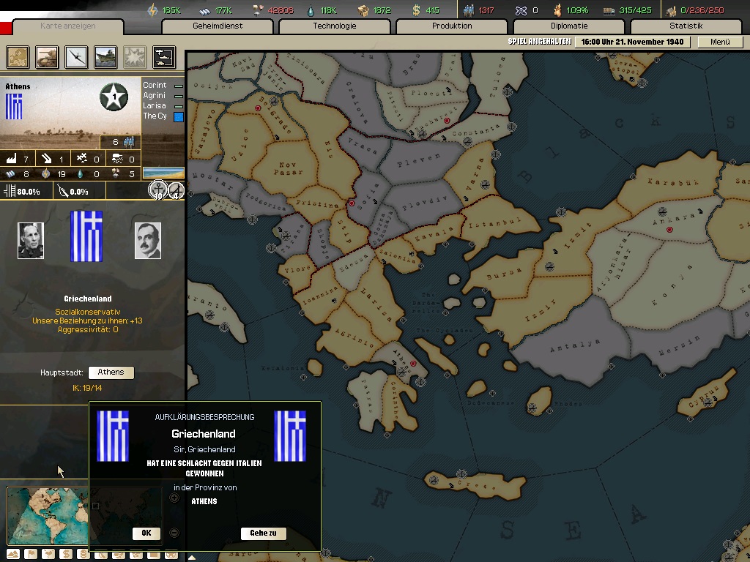Viewport: 750px width, 562px height.
Task: Enable the economic dollar map mode
Action: (x=65, y=554)
